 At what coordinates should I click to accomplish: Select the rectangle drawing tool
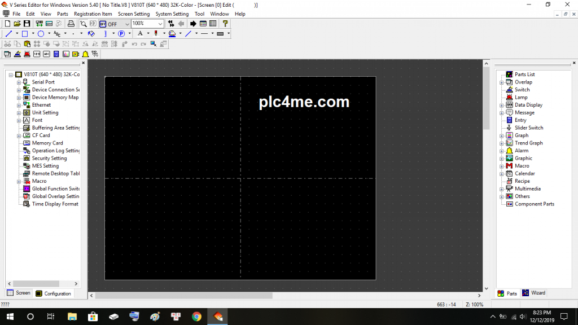25,34
